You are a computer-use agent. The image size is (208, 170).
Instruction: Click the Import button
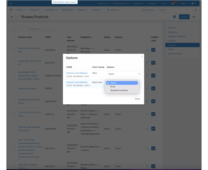(x=184, y=17)
